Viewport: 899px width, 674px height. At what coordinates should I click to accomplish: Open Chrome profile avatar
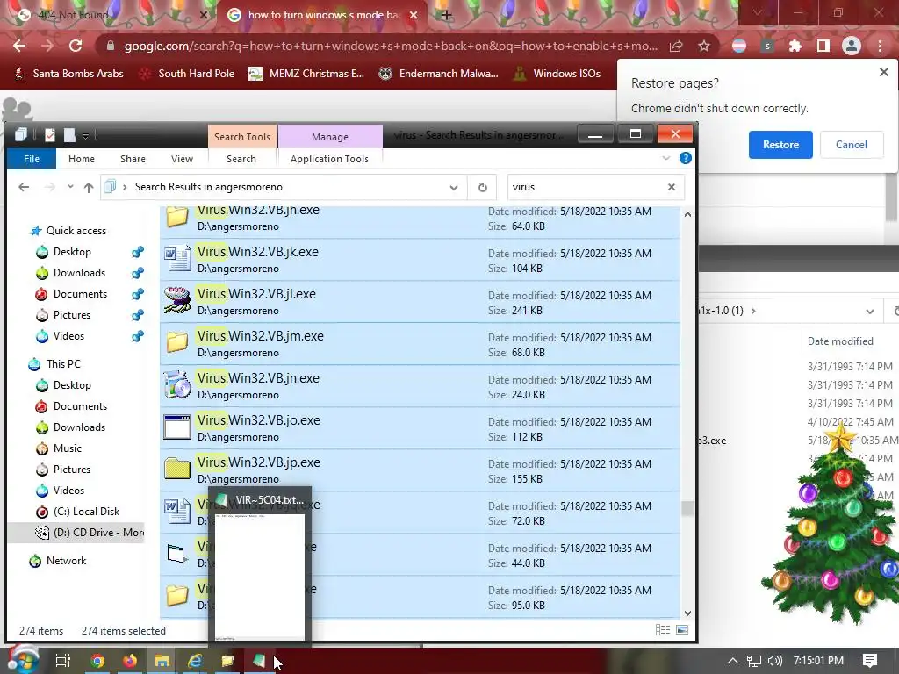coord(852,46)
